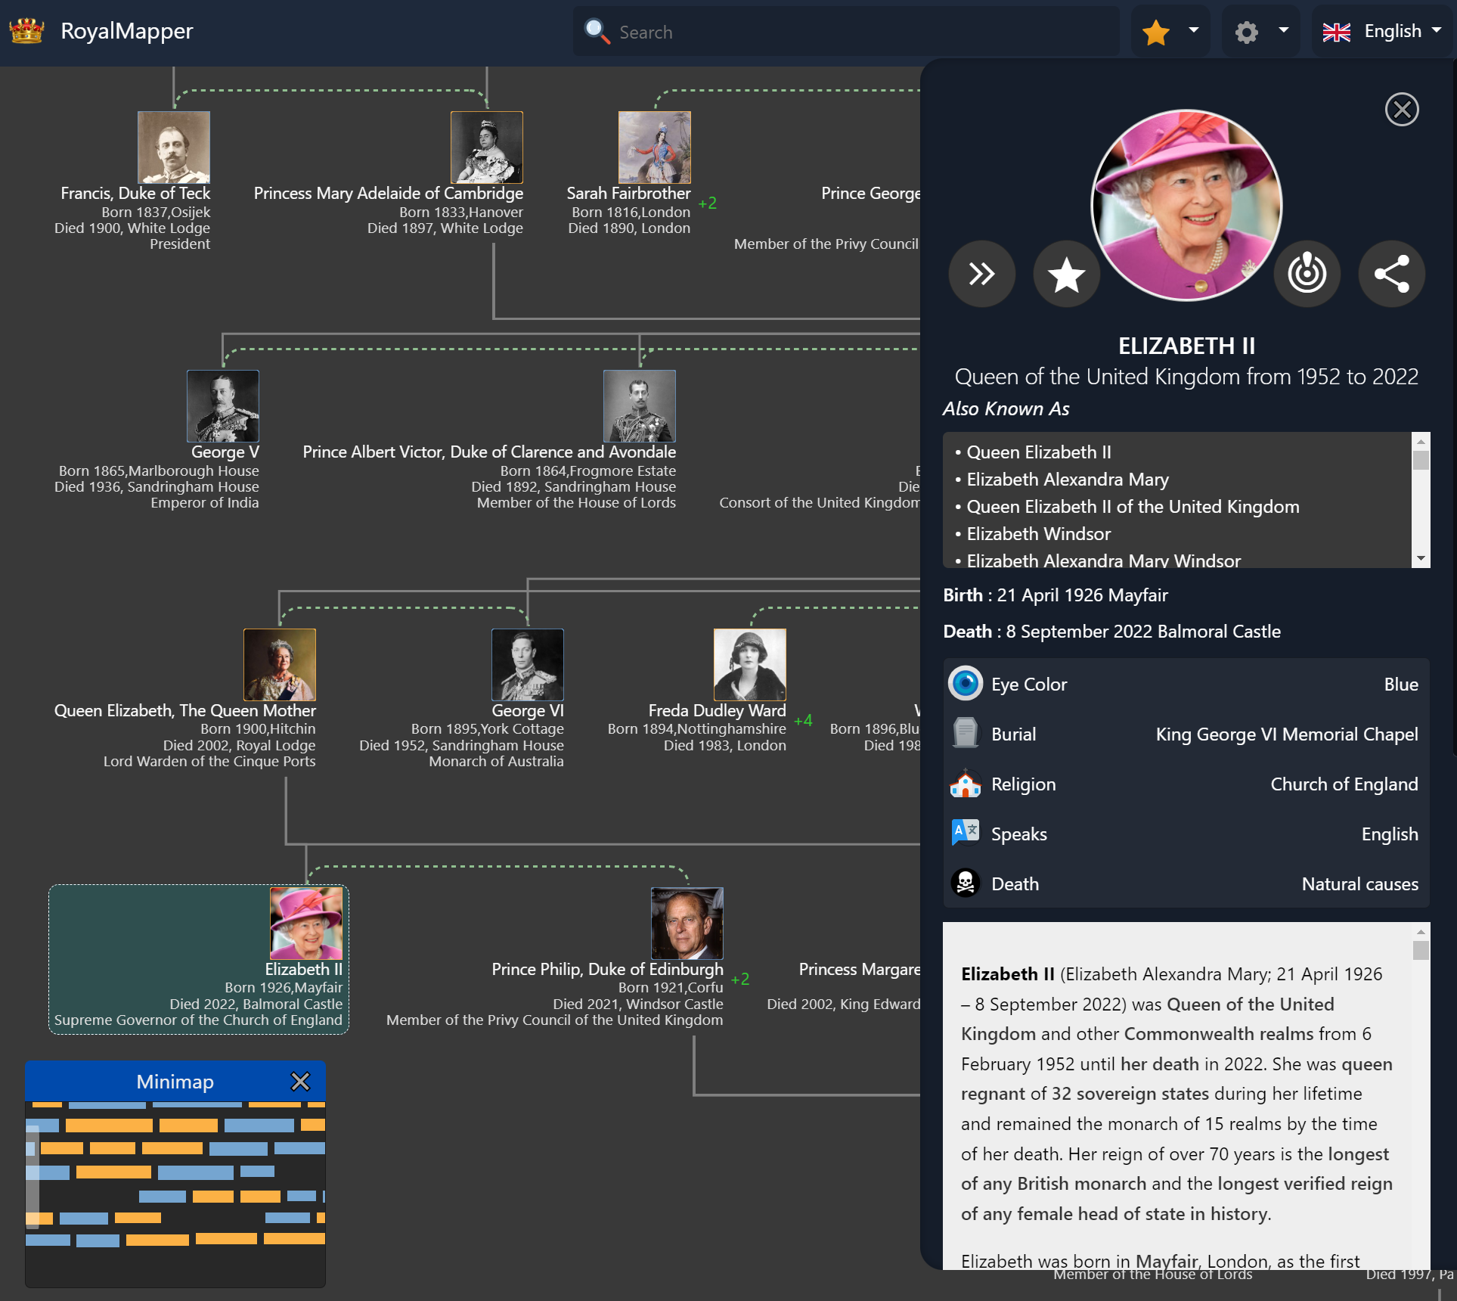Click the tombstone icon beside Burial
Screen dimensions: 1457x1301
point(965,733)
